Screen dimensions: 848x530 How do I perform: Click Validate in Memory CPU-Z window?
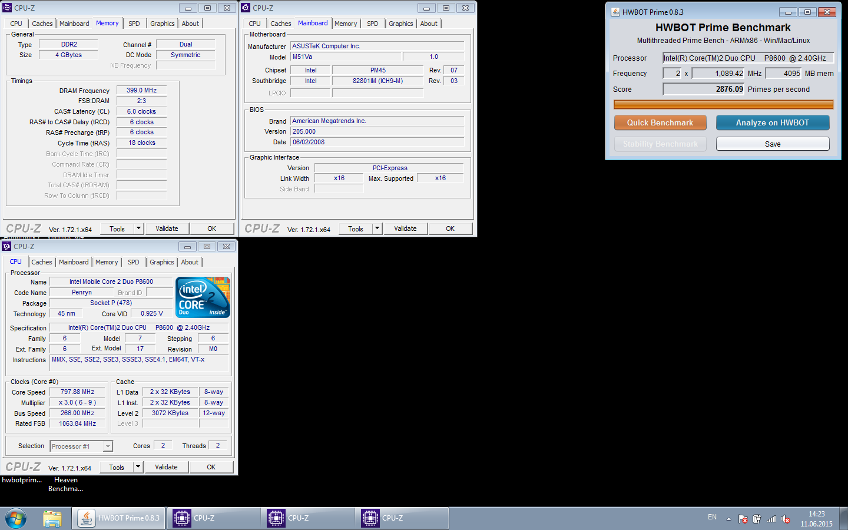pyautogui.click(x=167, y=228)
